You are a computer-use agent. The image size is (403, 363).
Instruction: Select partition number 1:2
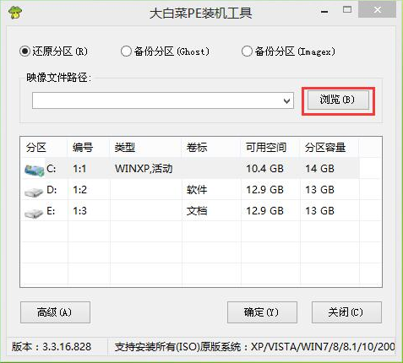pos(79,190)
